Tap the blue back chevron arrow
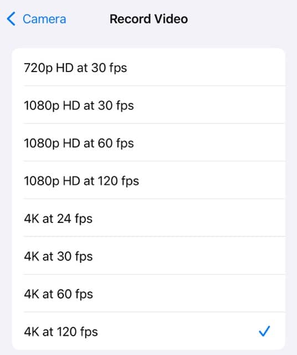 [11, 19]
